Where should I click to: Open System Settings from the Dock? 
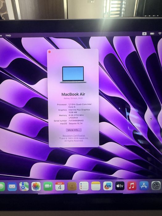(x=156, y=185)
